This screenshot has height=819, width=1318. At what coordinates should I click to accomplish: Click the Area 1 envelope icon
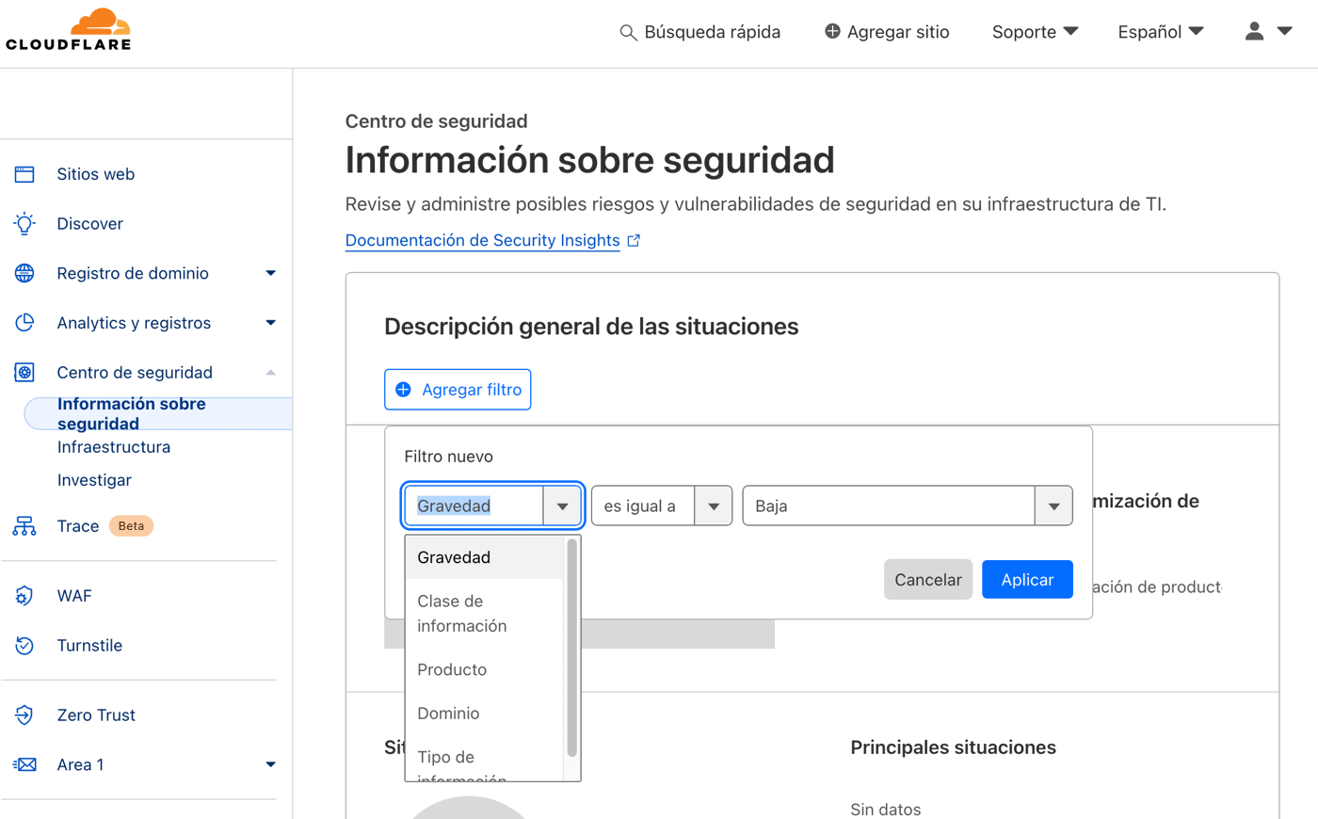pos(24,764)
